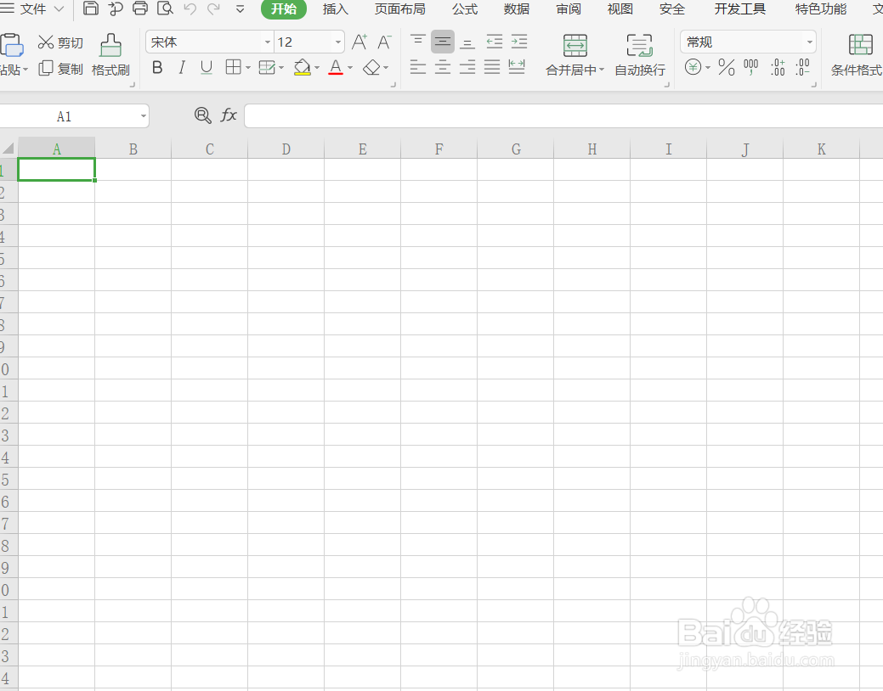The image size is (883, 691).
Task: Expand Merge and Center dropdown arrow
Action: click(x=602, y=70)
